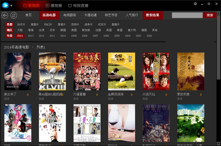Filter by region 其他

[155, 30]
